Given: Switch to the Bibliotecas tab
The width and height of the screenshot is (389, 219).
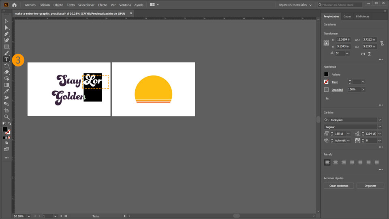Looking at the screenshot, I should point(362,16).
